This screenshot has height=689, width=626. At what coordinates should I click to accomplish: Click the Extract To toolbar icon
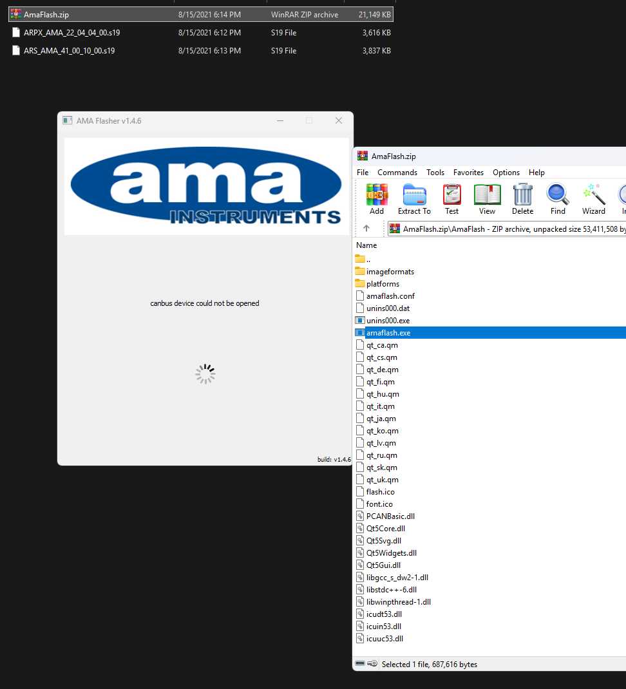point(414,194)
